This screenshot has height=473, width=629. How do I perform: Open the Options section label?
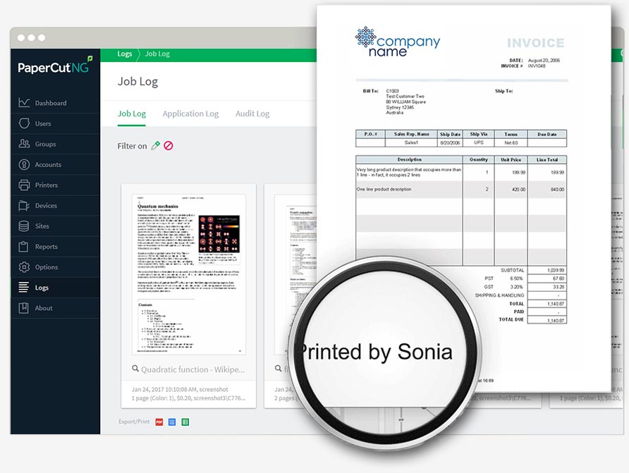coord(46,267)
